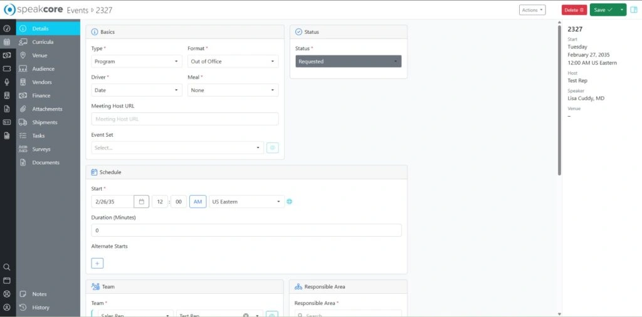Open search from the left icon rail
The width and height of the screenshot is (642, 317).
click(7, 267)
